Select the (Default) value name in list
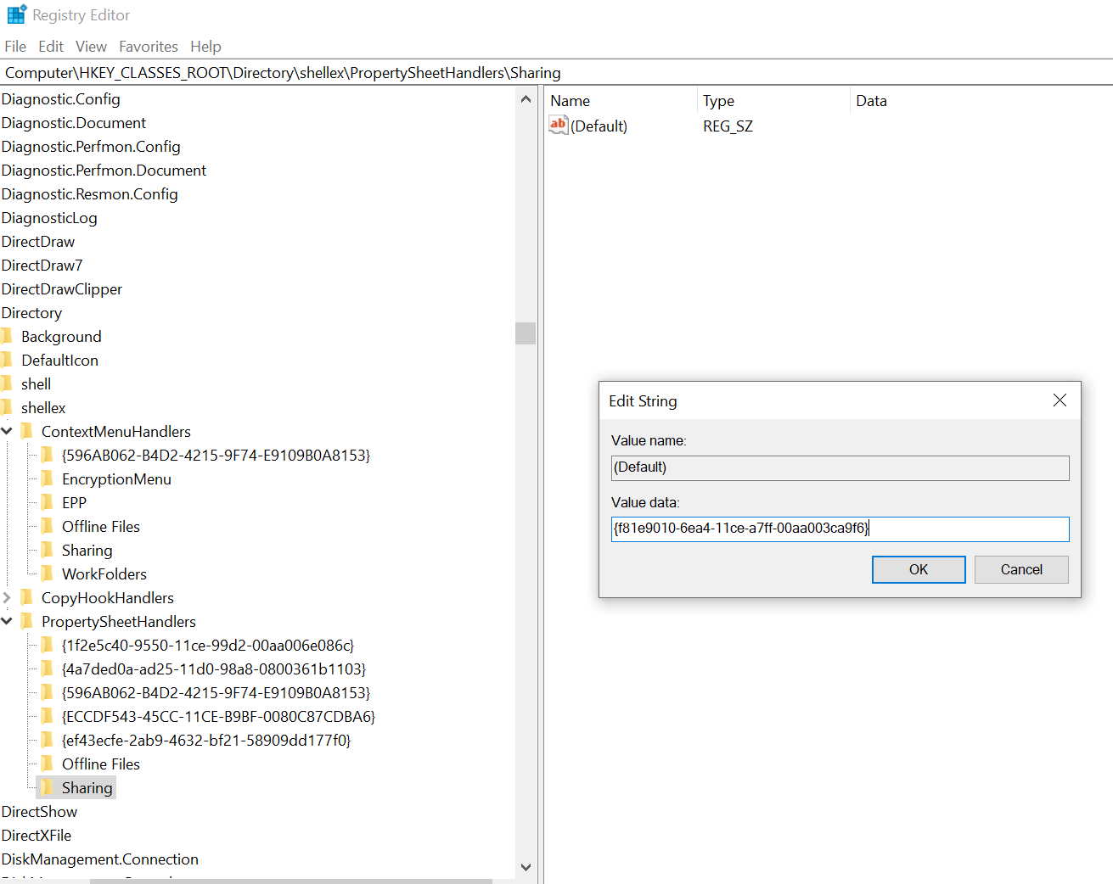The height and width of the screenshot is (884, 1113). tap(599, 126)
